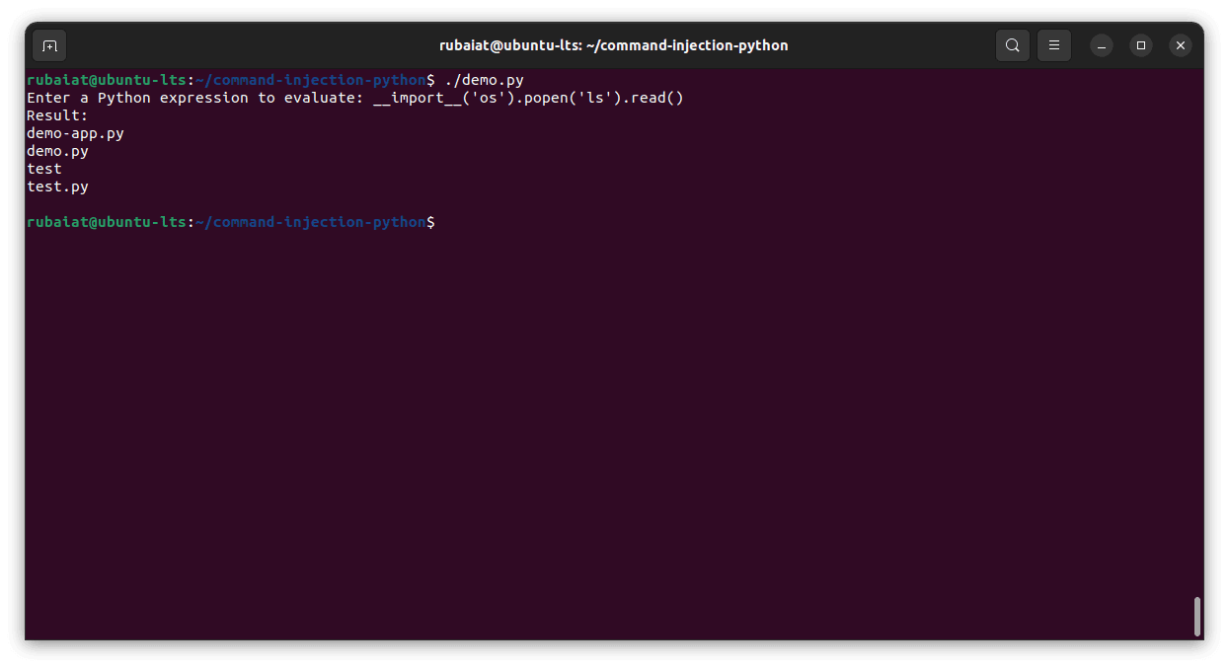Click the demo-app.py text in the output
Screen dimensions: 1229x668
pyautogui.click(x=75, y=132)
